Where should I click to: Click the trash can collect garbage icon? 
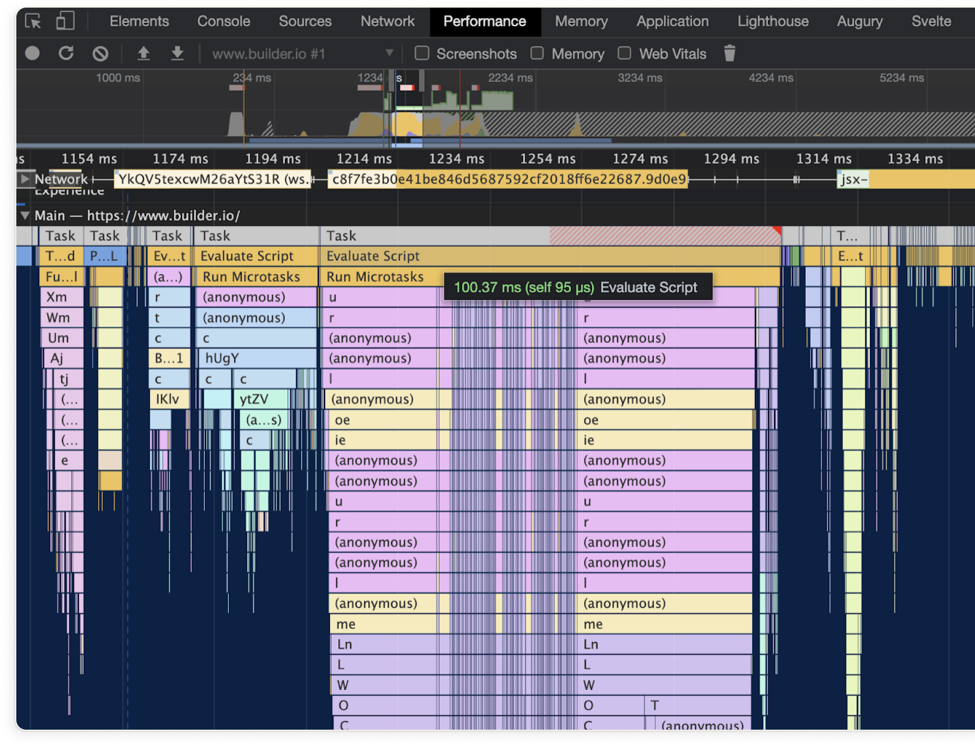(x=729, y=53)
